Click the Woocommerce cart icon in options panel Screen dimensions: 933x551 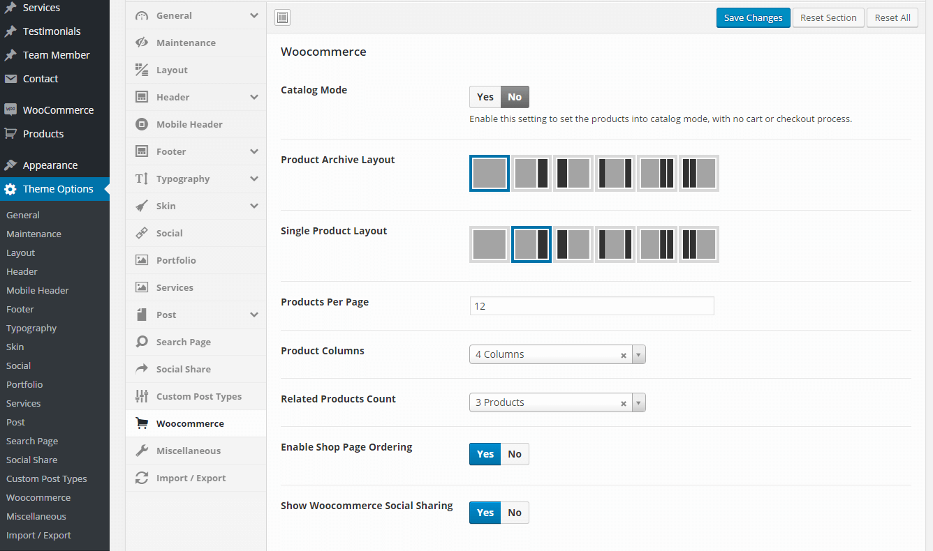(x=142, y=423)
